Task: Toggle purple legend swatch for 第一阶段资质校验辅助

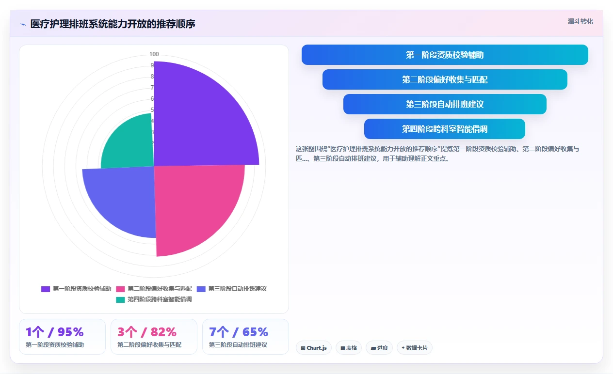Action: coord(46,289)
